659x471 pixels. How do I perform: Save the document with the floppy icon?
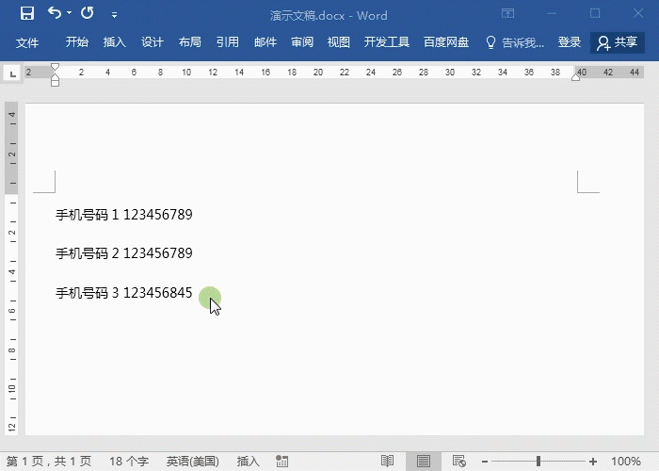[27, 13]
